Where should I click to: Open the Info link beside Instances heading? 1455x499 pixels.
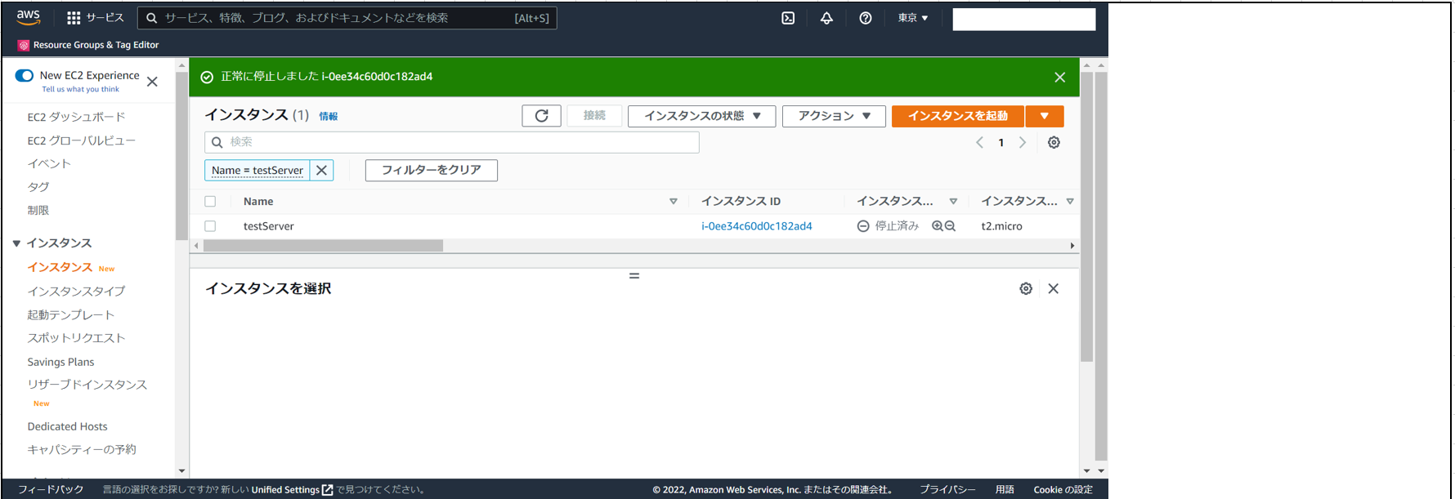pos(328,117)
